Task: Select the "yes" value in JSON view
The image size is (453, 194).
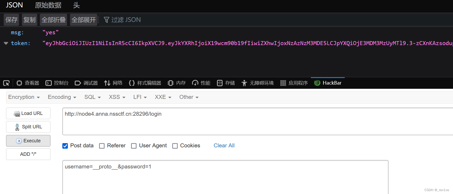Action: coord(50,32)
